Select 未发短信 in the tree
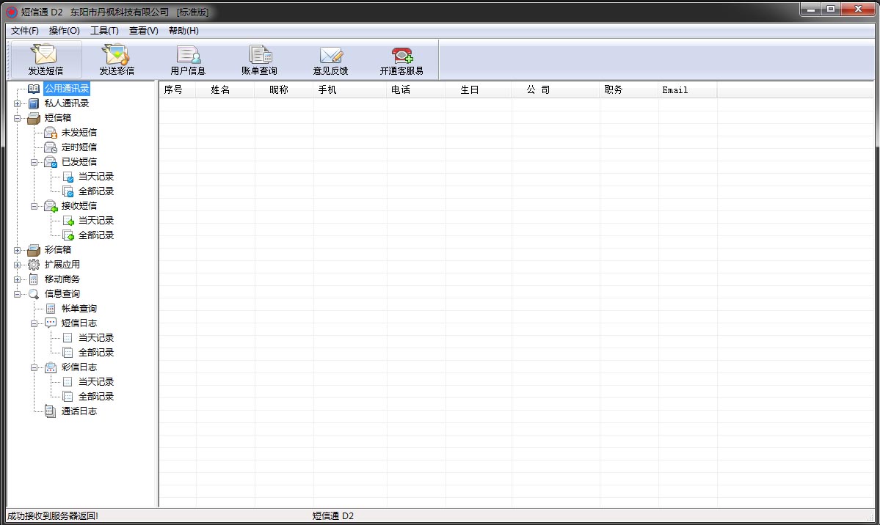Screen dimensions: 880x525 coord(79,133)
